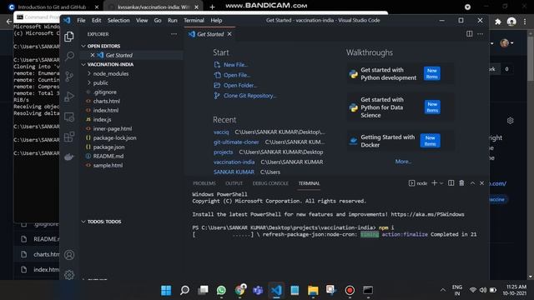Click the Explorer more actions ellipsis
The width and height of the screenshot is (534, 300).
pos(174,34)
